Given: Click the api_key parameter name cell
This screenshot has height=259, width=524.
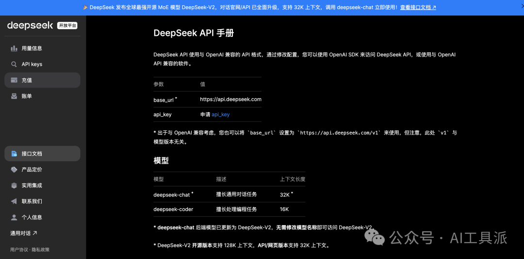Looking at the screenshot, I should (163, 114).
